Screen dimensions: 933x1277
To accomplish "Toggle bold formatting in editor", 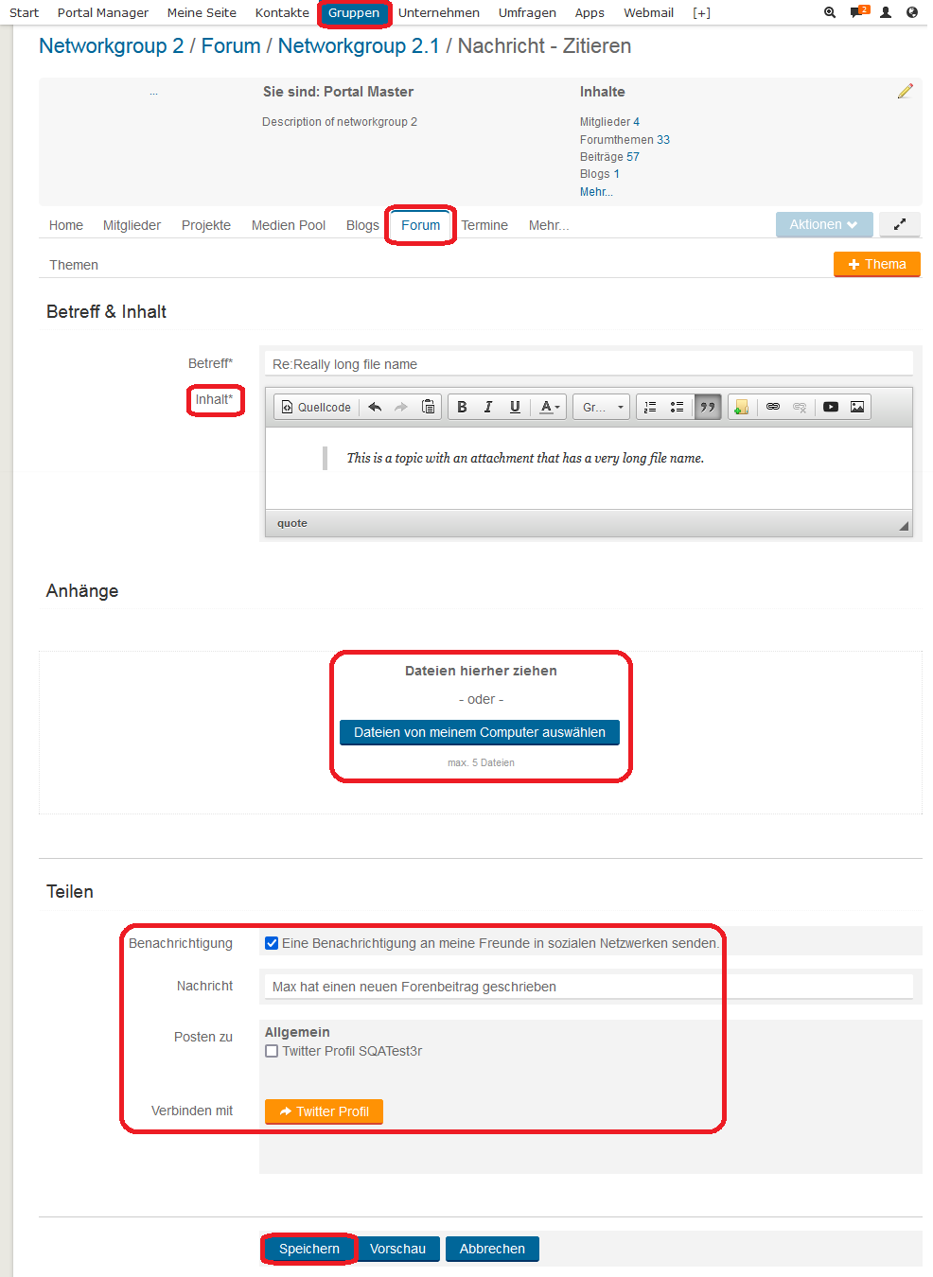I will (462, 407).
